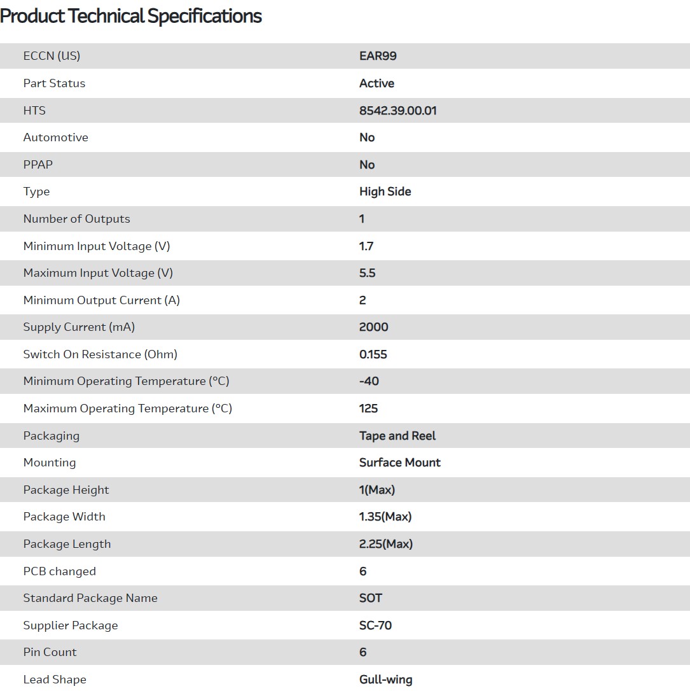Click the Number of Outputs label
This screenshot has width=690, height=691.
pyautogui.click(x=76, y=219)
